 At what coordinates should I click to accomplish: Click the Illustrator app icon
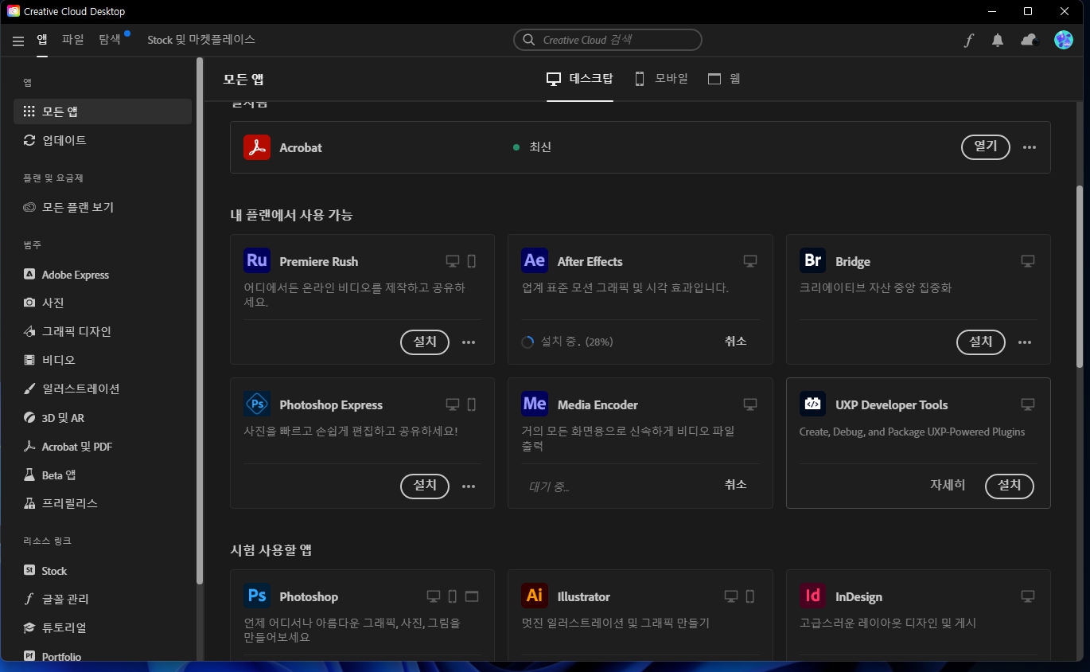[x=535, y=596]
